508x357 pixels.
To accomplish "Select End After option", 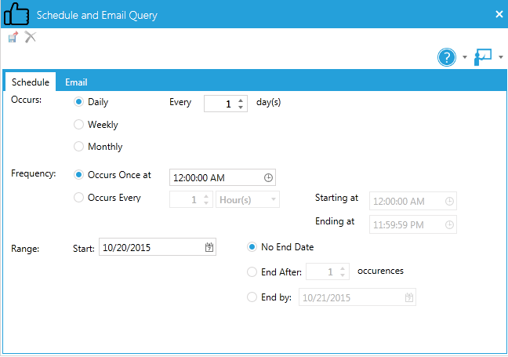I will pyautogui.click(x=252, y=271).
